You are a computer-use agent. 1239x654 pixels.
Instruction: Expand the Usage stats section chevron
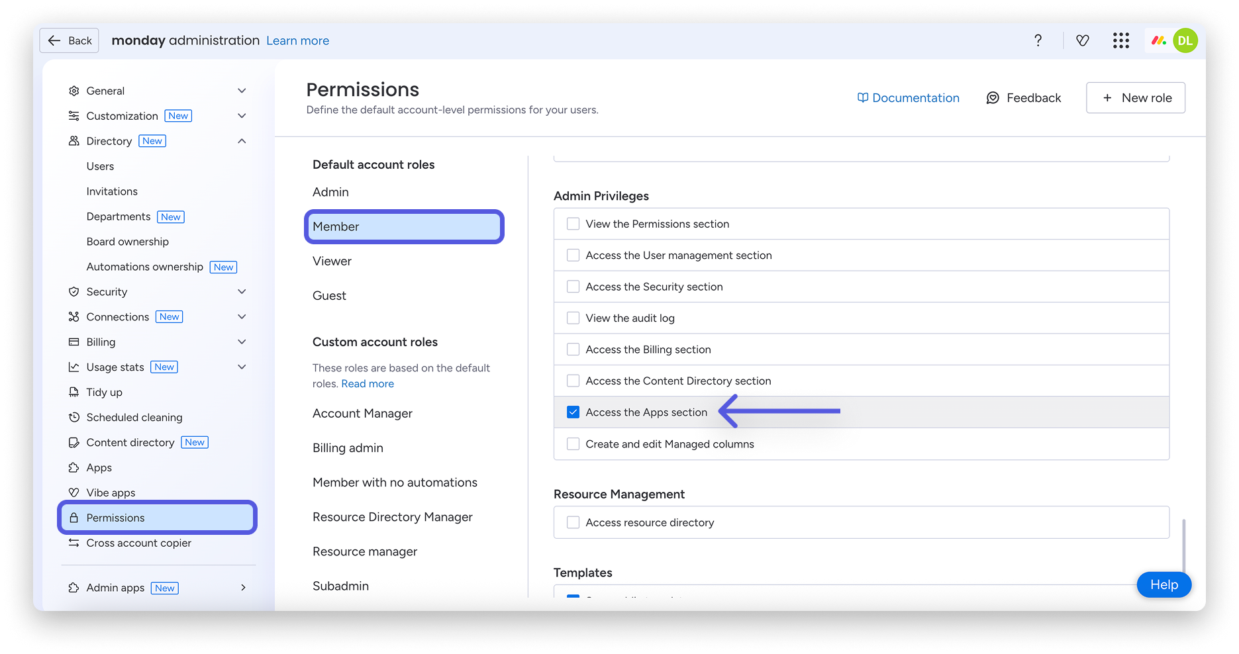coord(242,367)
